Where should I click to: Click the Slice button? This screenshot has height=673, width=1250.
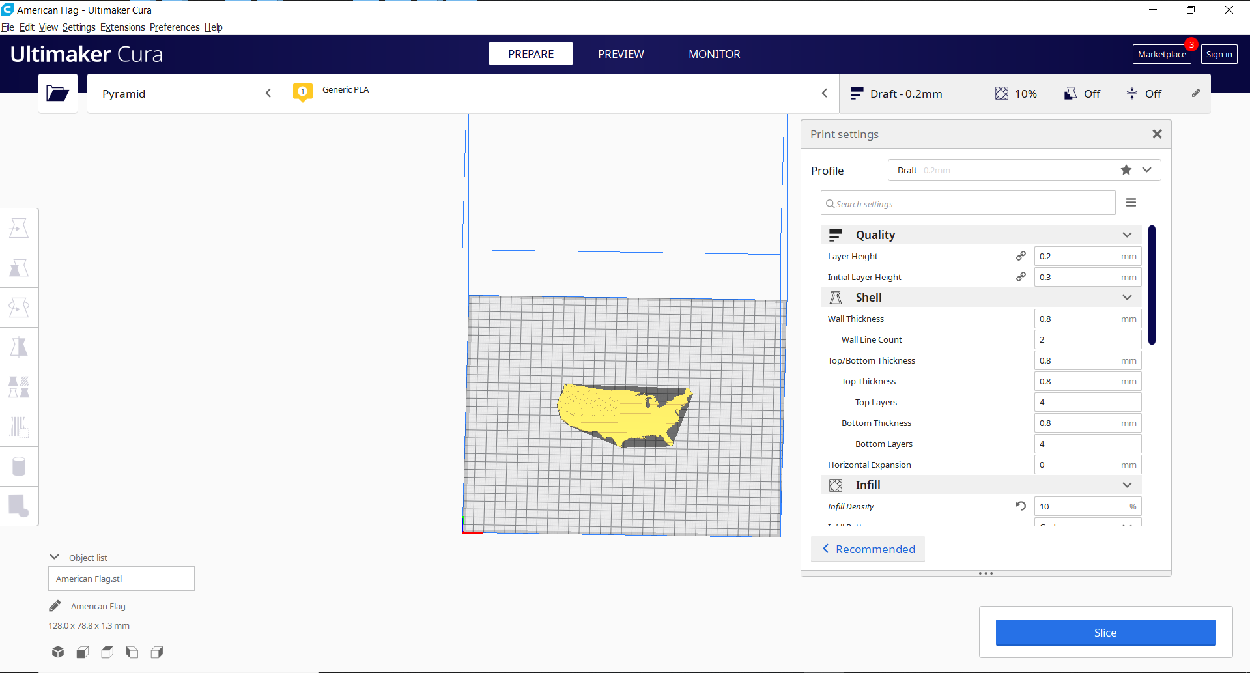1105,633
